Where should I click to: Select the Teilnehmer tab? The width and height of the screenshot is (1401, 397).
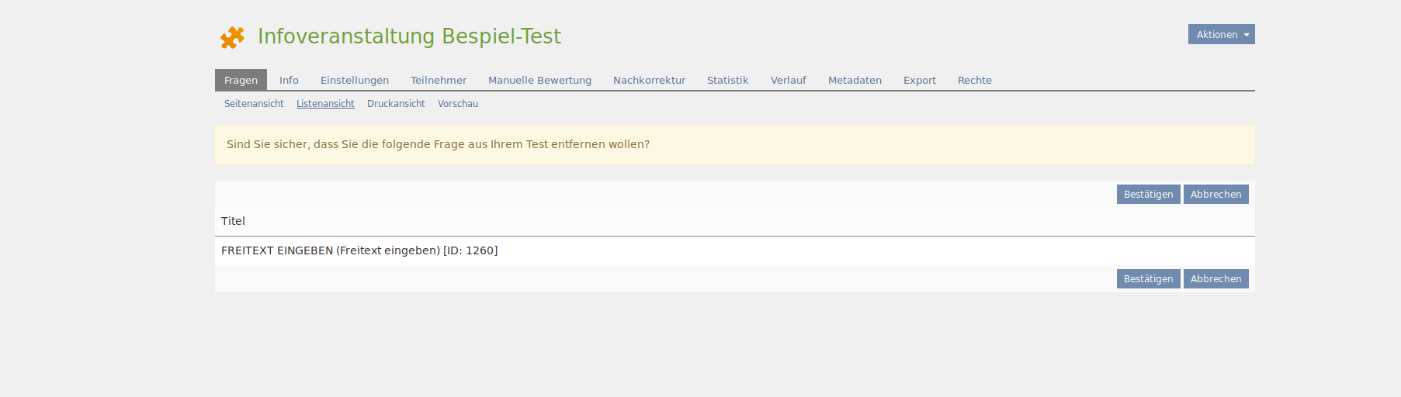[439, 80]
